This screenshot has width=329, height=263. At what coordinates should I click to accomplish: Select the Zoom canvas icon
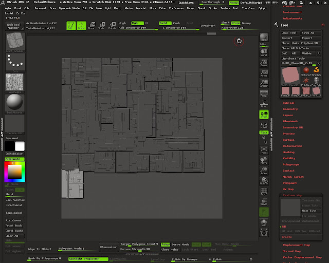coord(264,63)
